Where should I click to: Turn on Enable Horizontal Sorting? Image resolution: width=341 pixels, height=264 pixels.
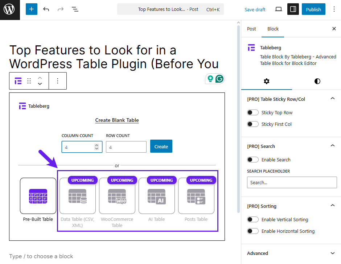click(253, 231)
